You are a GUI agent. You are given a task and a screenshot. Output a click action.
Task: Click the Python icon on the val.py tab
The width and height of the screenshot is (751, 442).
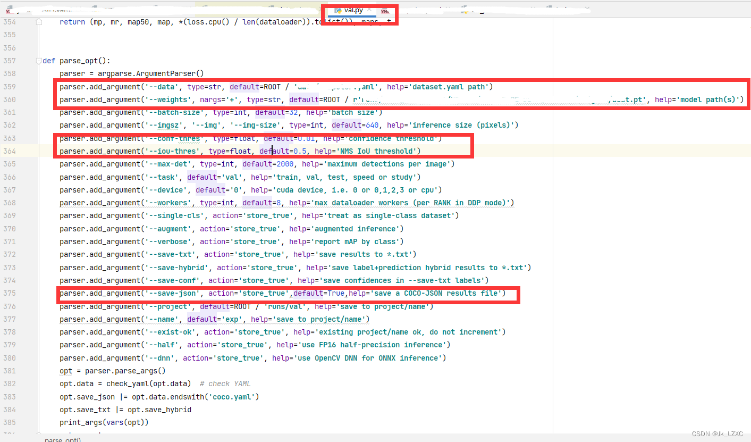(x=338, y=10)
